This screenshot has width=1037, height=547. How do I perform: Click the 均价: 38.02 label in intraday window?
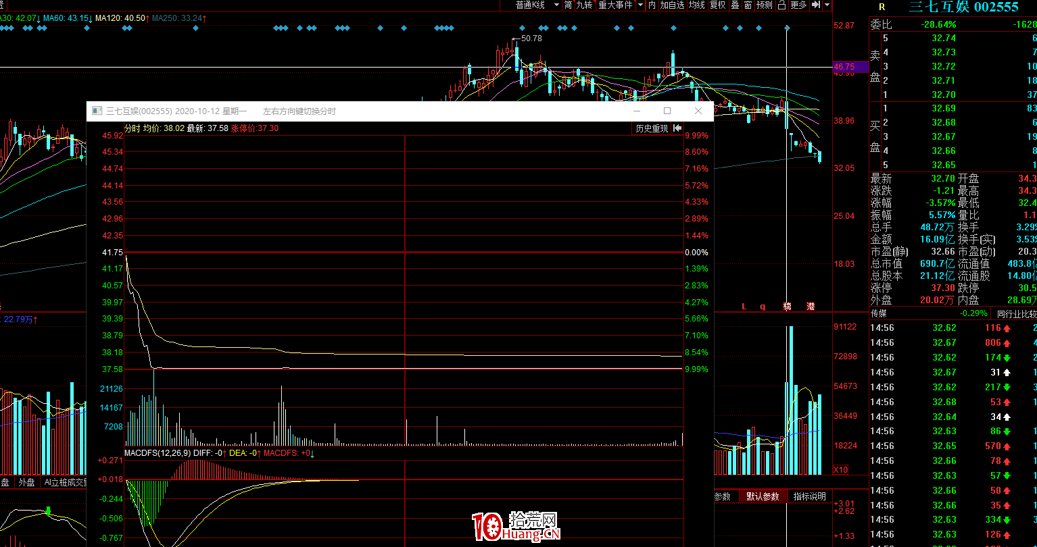click(x=164, y=128)
